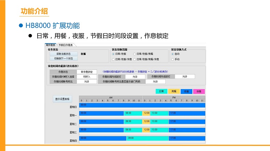
Task: Click the 星期三 13:30 cyan segment
Action: click(x=160, y=130)
